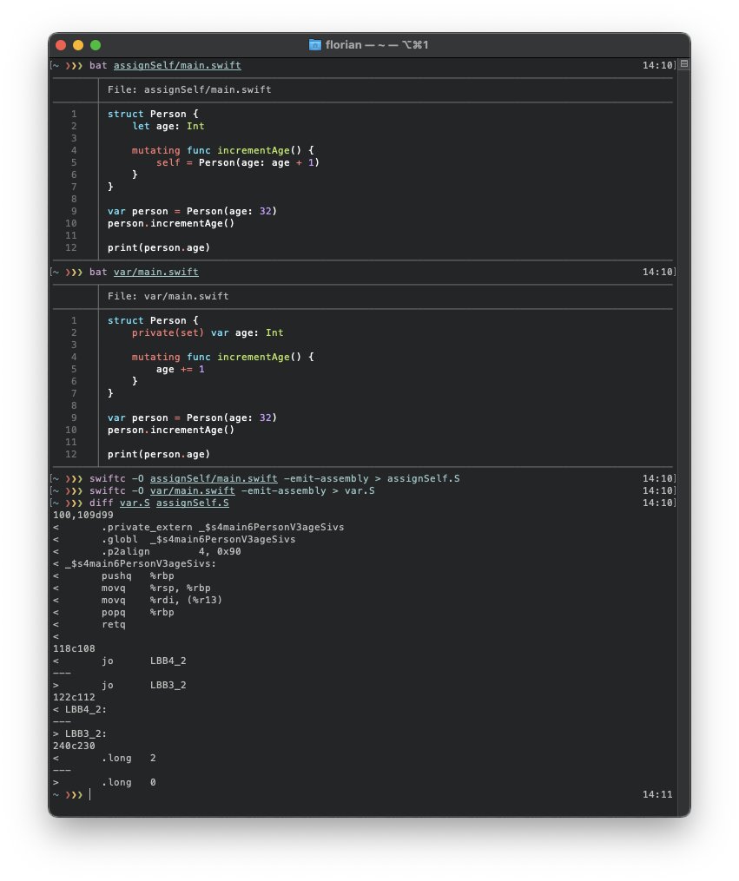The width and height of the screenshot is (739, 881).
Task: Close the terminal window with the red button
Action: pyautogui.click(x=62, y=45)
